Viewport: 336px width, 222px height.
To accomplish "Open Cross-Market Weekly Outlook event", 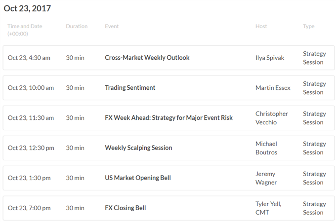I will pos(147,58).
